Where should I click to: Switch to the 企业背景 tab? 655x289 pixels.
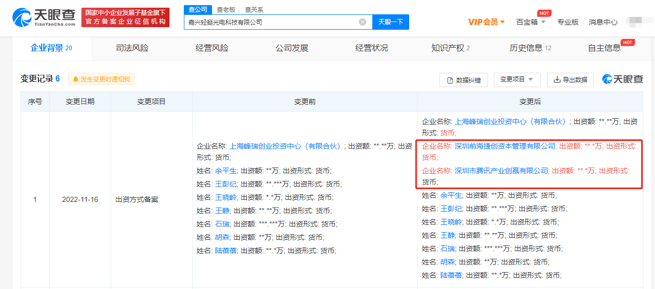click(51, 48)
